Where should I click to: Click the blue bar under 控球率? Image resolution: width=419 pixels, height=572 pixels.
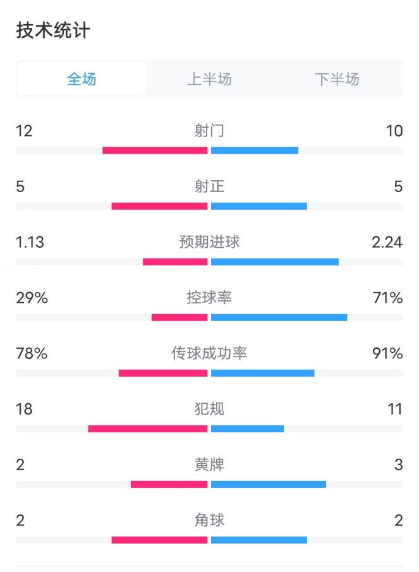coord(279,317)
